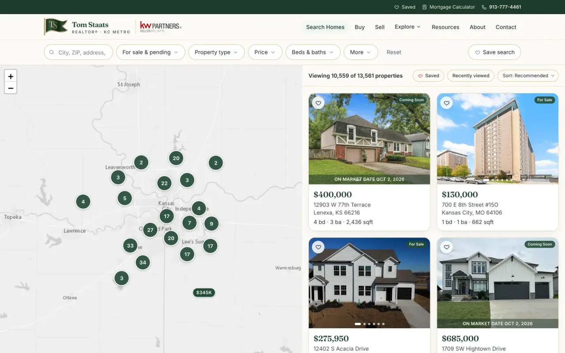The width and height of the screenshot is (565, 353).
Task: Zoom out on the map
Action: (x=11, y=88)
